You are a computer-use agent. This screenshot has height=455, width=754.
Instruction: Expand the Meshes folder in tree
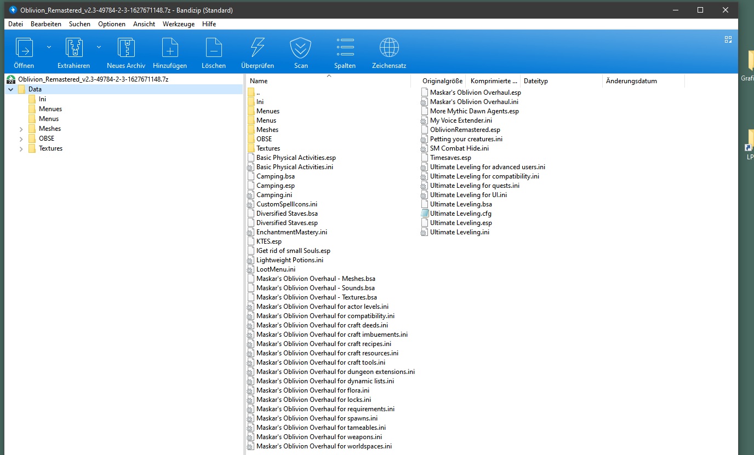(x=21, y=129)
